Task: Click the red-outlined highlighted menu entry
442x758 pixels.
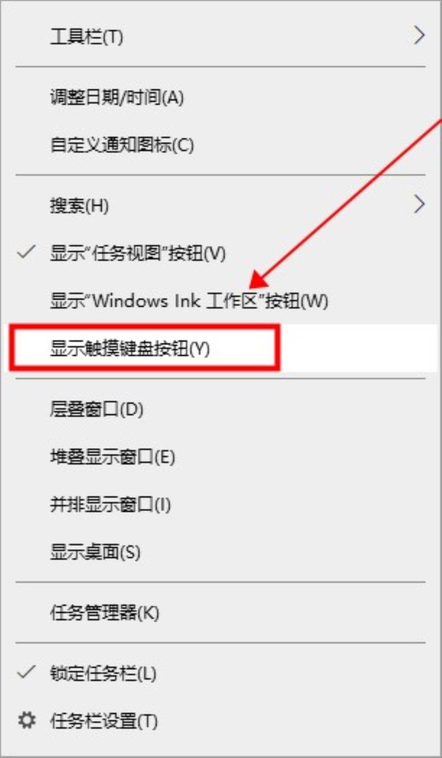Action: point(145,348)
